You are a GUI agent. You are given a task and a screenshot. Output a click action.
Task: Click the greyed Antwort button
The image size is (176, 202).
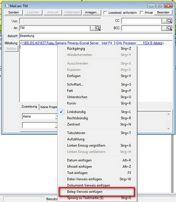tap(53, 12)
